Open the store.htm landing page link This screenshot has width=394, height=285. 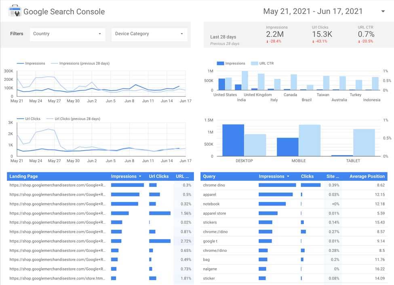pyautogui.click(x=57, y=278)
